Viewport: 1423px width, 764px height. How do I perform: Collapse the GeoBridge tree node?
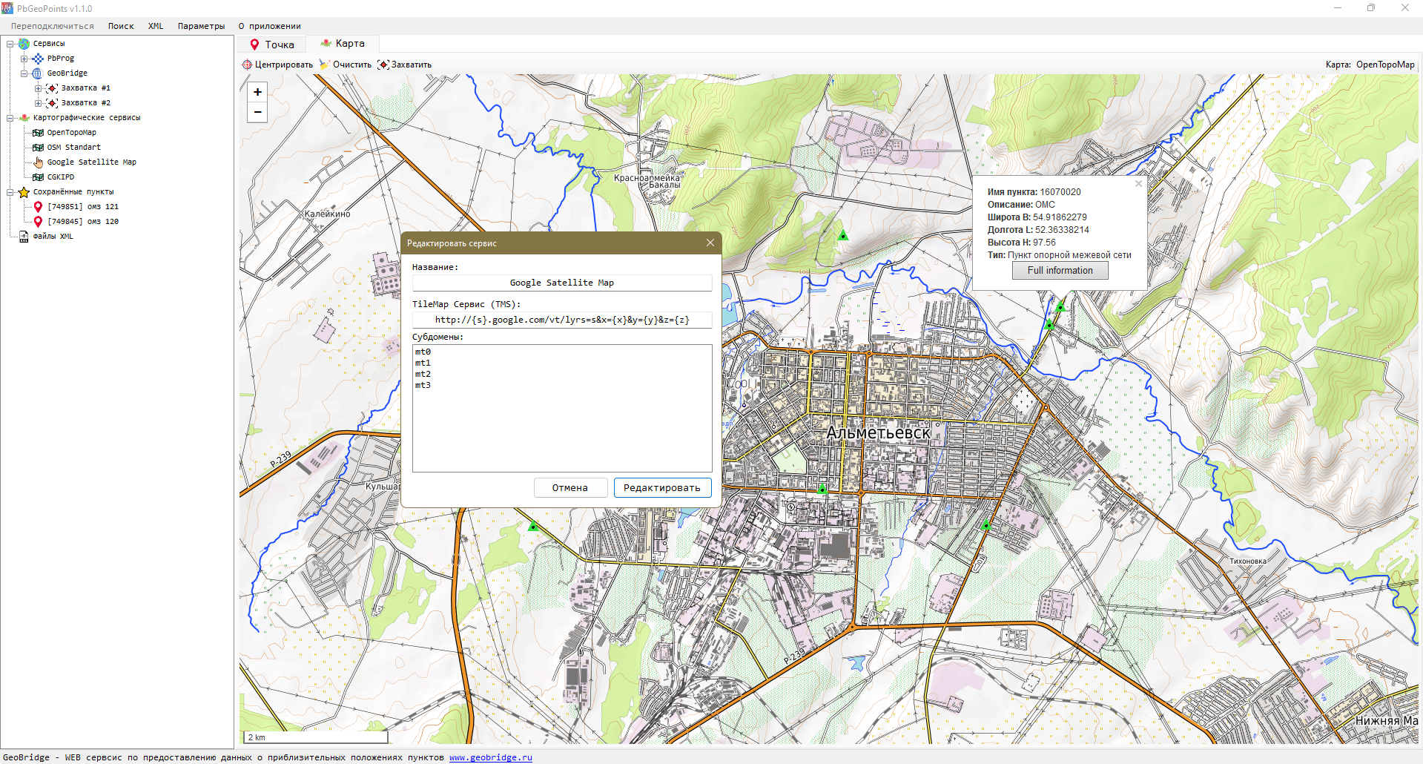(x=24, y=73)
